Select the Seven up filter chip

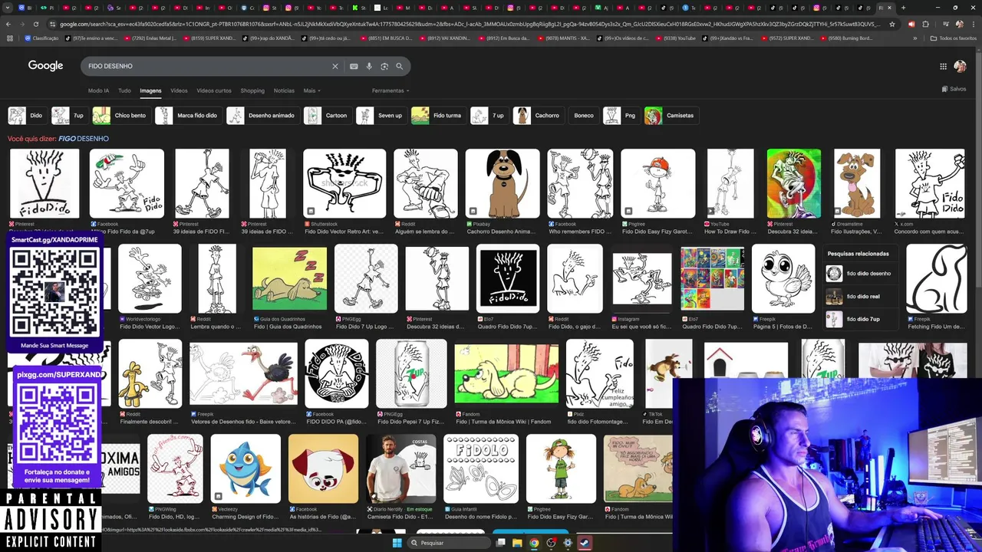click(x=381, y=116)
